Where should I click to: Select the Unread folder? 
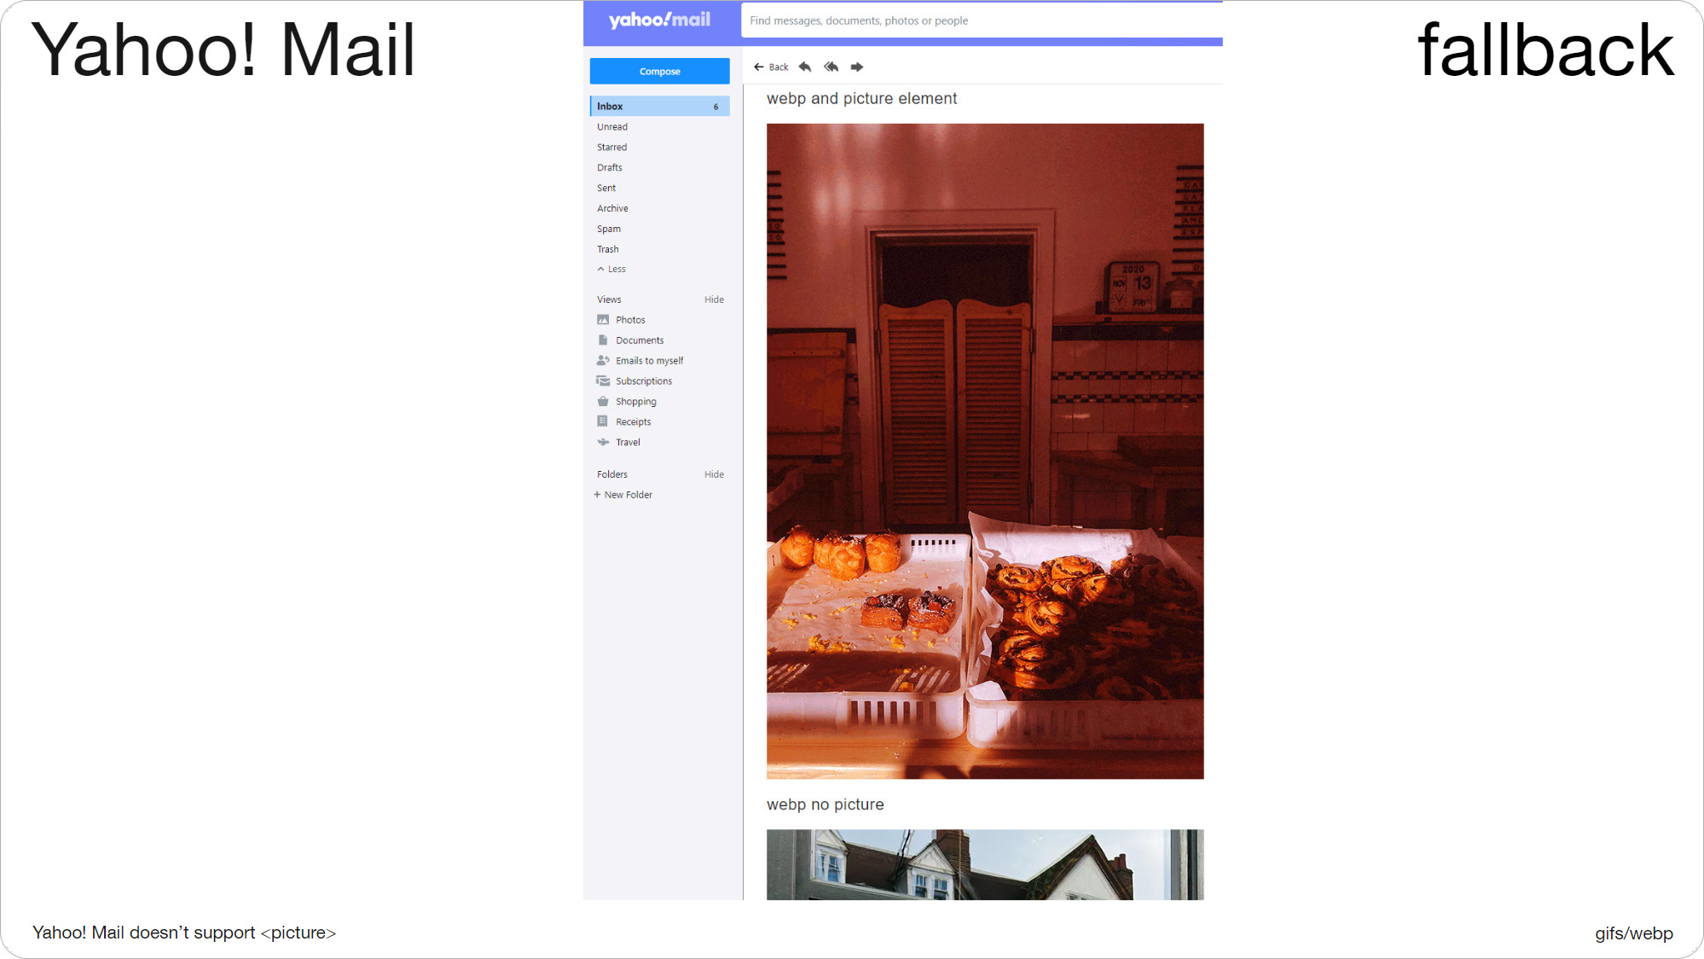pyautogui.click(x=612, y=126)
